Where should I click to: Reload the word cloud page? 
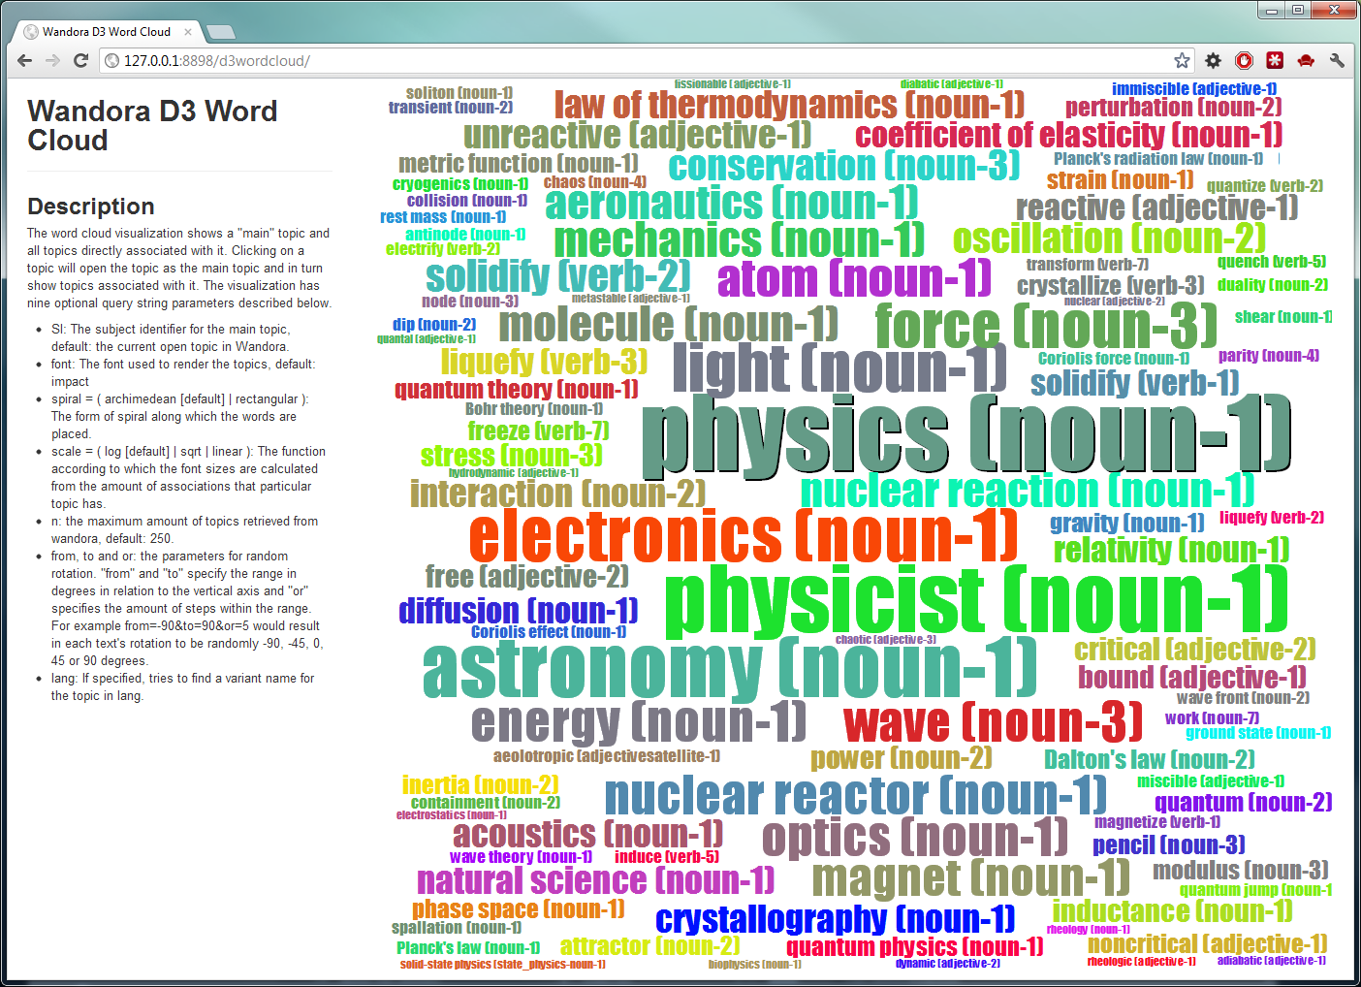pyautogui.click(x=80, y=60)
